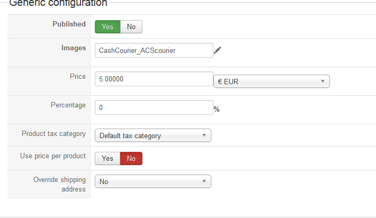376x218 pixels.
Task: Click the arrow on the currency selector
Action: (x=323, y=81)
